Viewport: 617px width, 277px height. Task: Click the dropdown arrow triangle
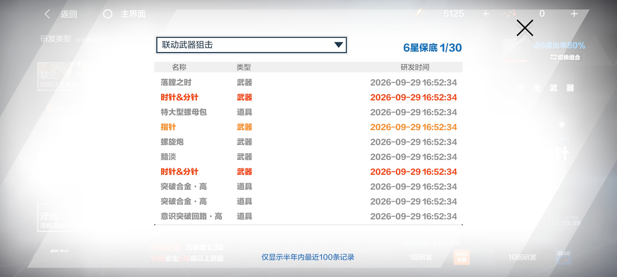(x=339, y=45)
